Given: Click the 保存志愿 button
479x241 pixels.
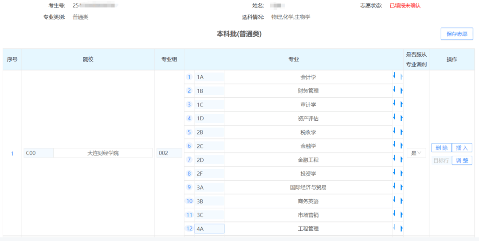Looking at the screenshot, I should (x=457, y=34).
